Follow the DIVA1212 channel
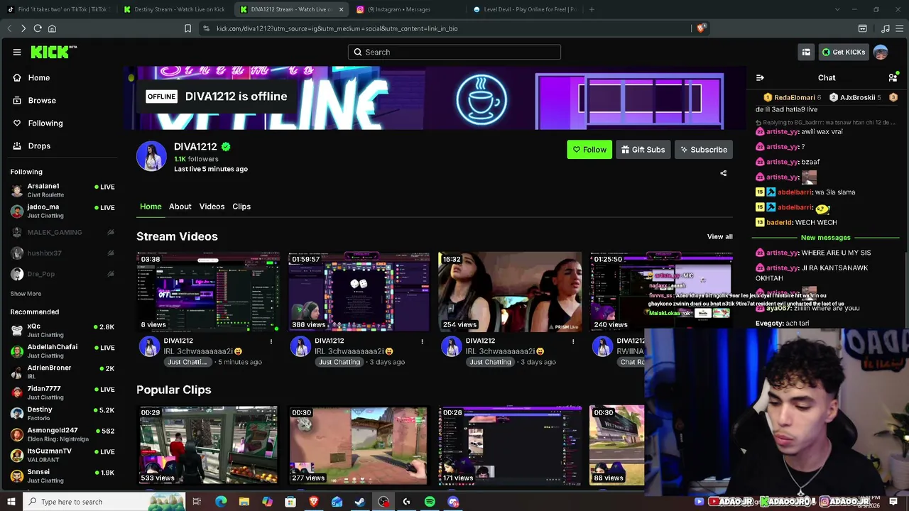 [x=589, y=150]
